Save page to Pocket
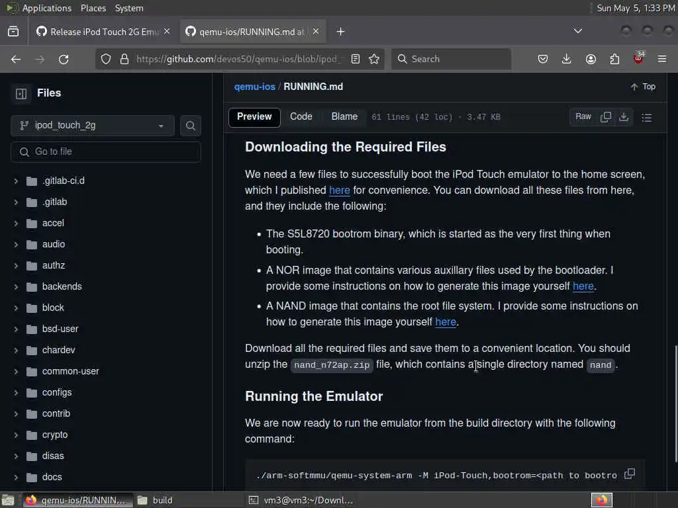 point(543,59)
